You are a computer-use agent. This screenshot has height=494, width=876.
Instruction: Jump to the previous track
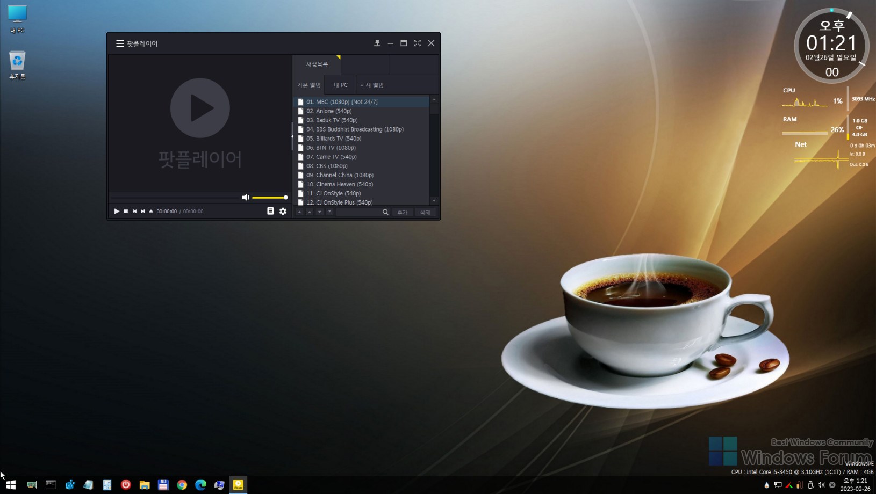pyautogui.click(x=134, y=212)
